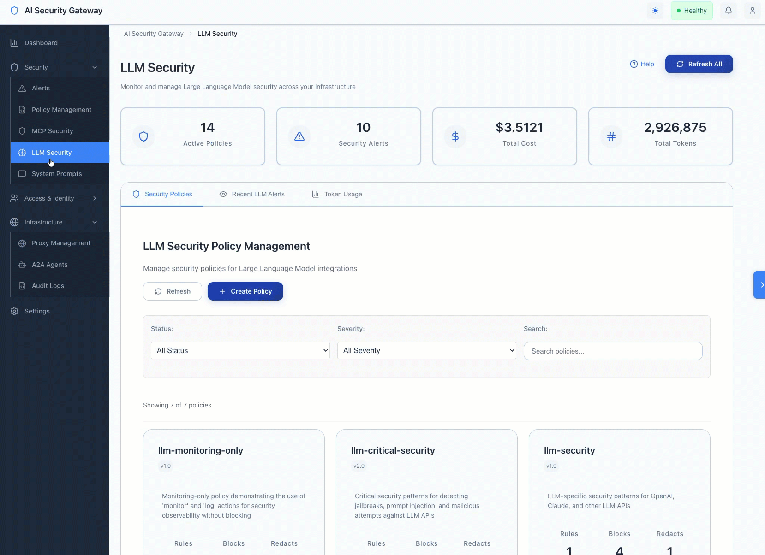Screen dimensions: 765x555
Task: Go to A2A Agents page
Action: (49, 265)
